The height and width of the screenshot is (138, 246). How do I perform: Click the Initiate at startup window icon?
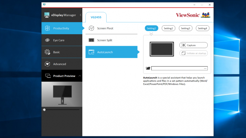pos(183,53)
